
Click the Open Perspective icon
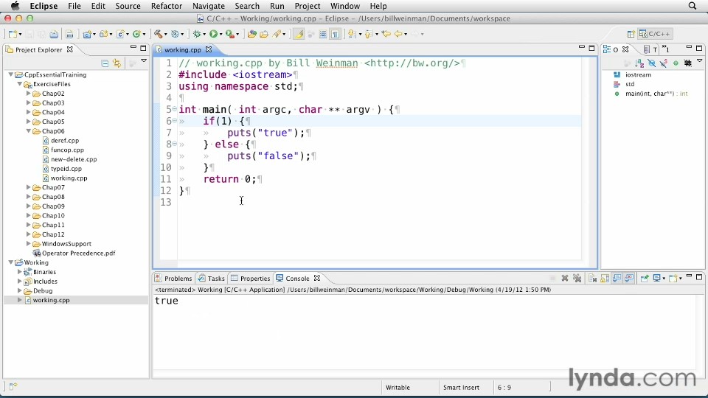coord(631,34)
